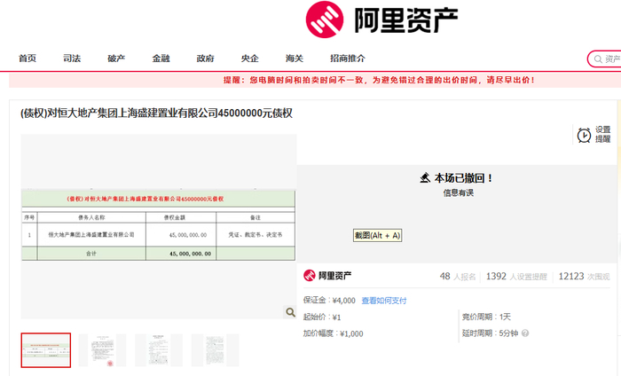Open the 金融 navigation tab
The image size is (621, 376).
click(x=161, y=59)
